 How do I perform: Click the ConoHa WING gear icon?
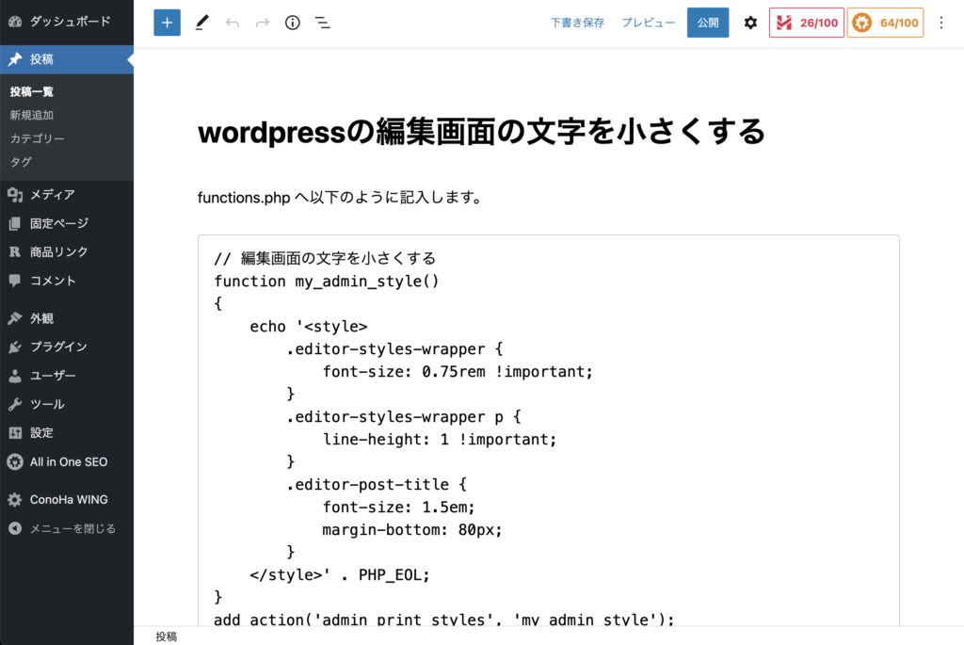tap(15, 500)
